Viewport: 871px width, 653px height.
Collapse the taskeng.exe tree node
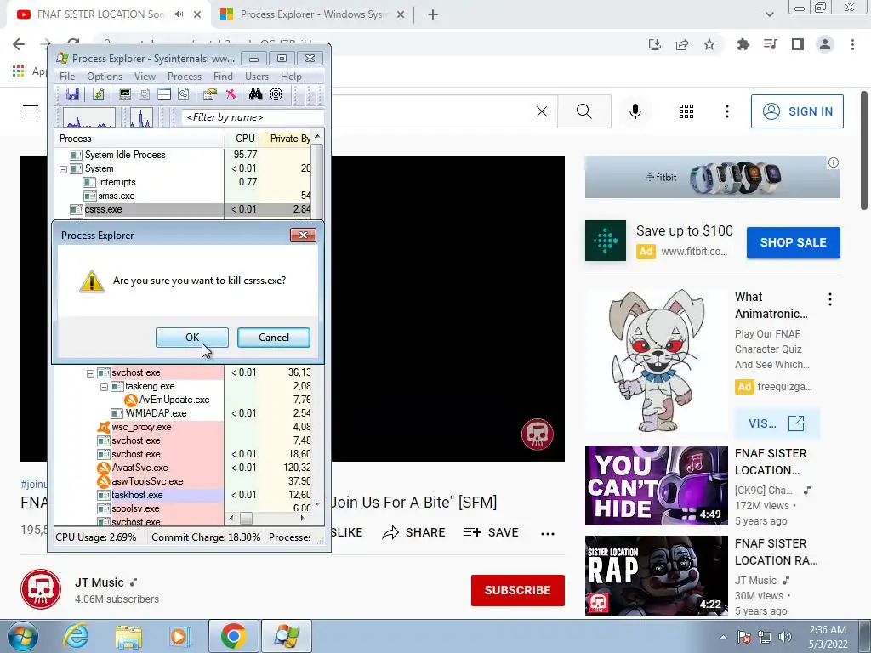point(104,387)
